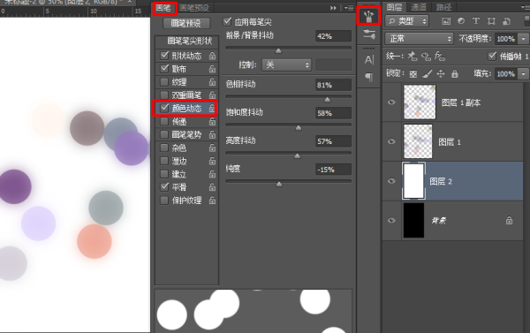
Task: Open layer filter 类型 dropdown
Action: [407, 21]
